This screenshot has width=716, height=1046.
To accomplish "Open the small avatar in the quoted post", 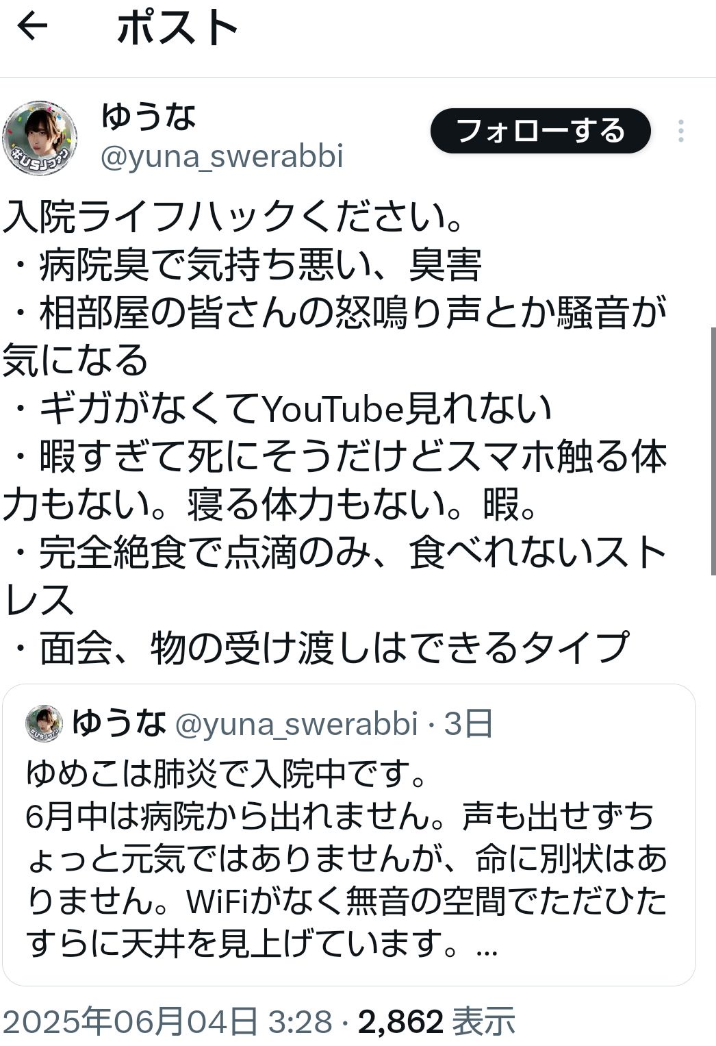I will pyautogui.click(x=44, y=723).
